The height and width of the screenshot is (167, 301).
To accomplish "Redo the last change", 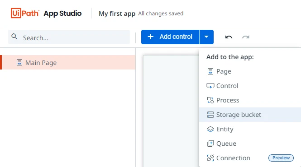I will 245,37.
